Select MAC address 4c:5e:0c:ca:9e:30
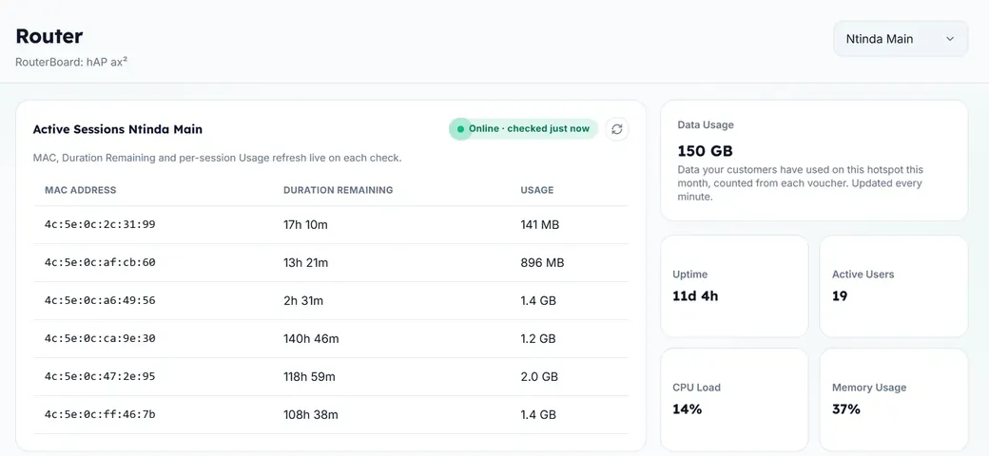The height and width of the screenshot is (456, 989). tap(100, 339)
